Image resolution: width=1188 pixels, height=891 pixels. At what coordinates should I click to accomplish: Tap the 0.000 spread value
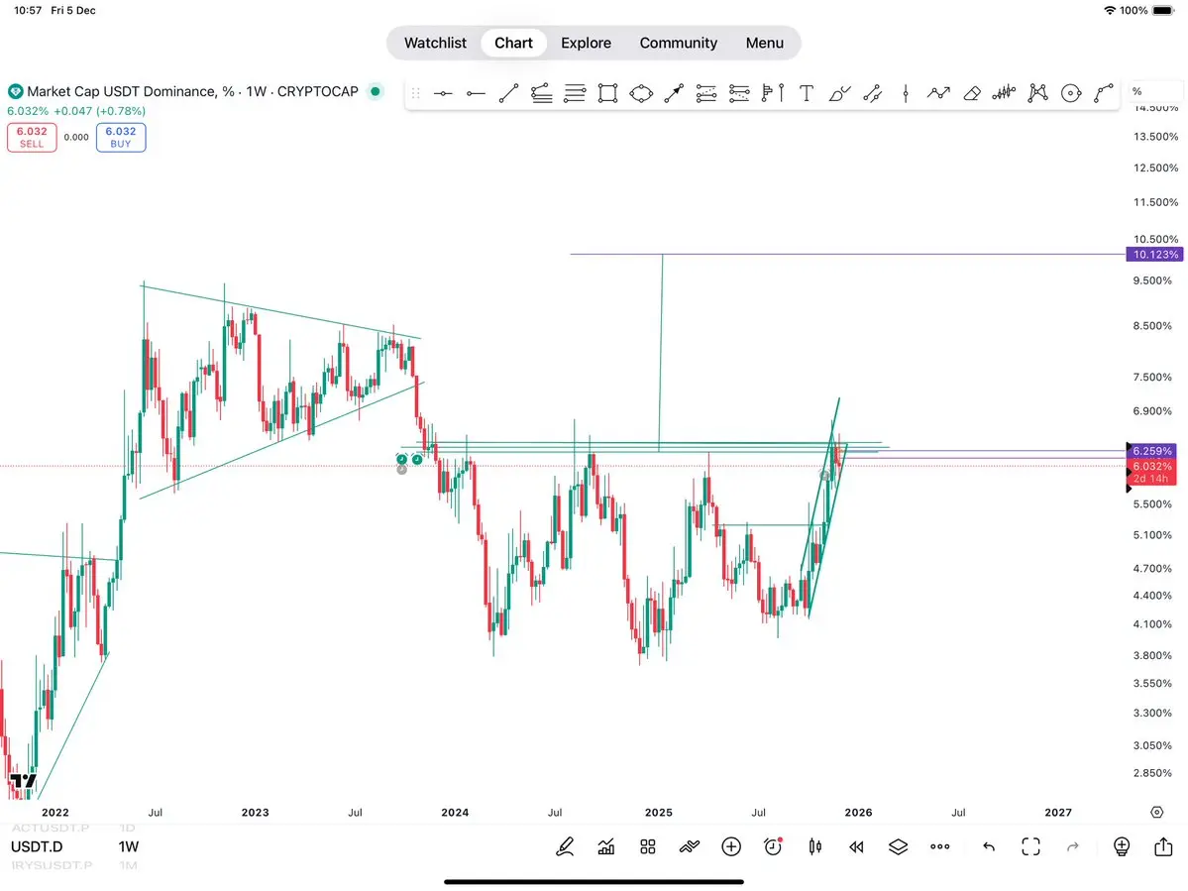click(x=76, y=137)
